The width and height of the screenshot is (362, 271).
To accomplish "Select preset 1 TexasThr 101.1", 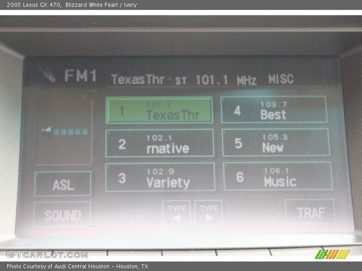I will (x=159, y=110).
